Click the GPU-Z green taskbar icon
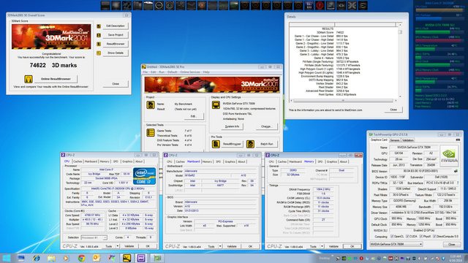Image resolution: width=468 pixels, height=263 pixels. (x=157, y=258)
